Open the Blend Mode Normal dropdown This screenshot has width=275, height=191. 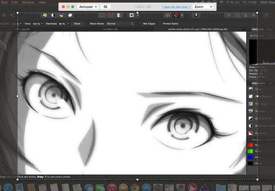click(120, 24)
